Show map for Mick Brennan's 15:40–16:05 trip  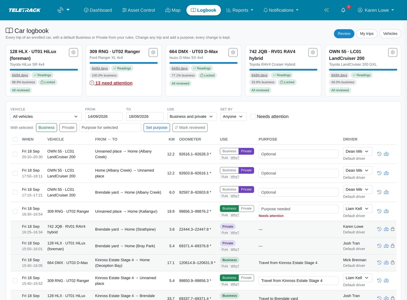[386, 263]
